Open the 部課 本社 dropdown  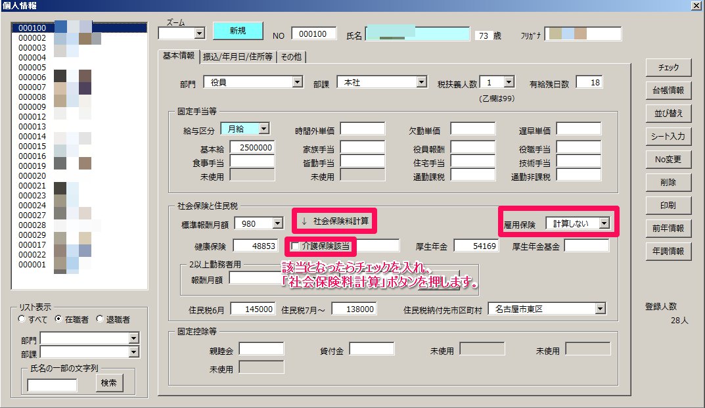[421, 82]
